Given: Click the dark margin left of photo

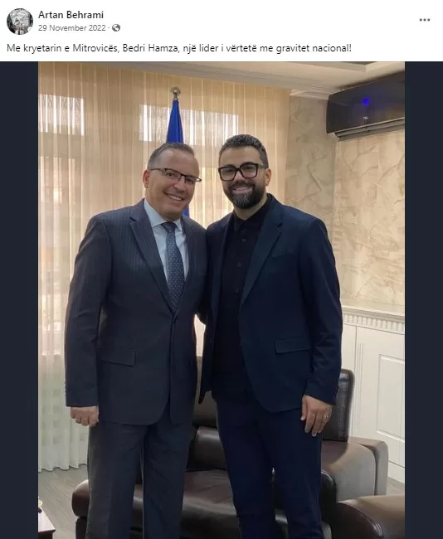Looking at the screenshot, I should pyautogui.click(x=19, y=300).
